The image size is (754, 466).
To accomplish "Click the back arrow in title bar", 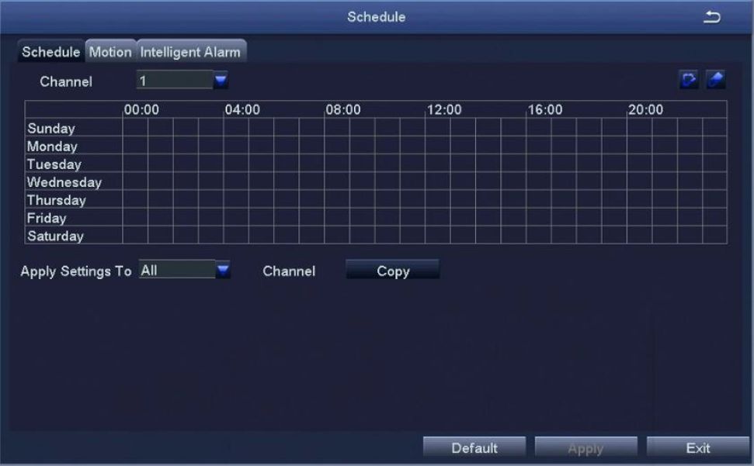I will [x=711, y=16].
